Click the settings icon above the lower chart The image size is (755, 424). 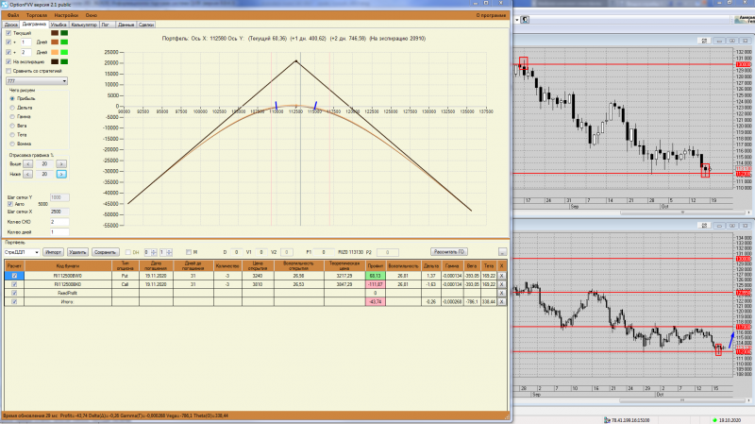pyautogui.click(x=704, y=226)
